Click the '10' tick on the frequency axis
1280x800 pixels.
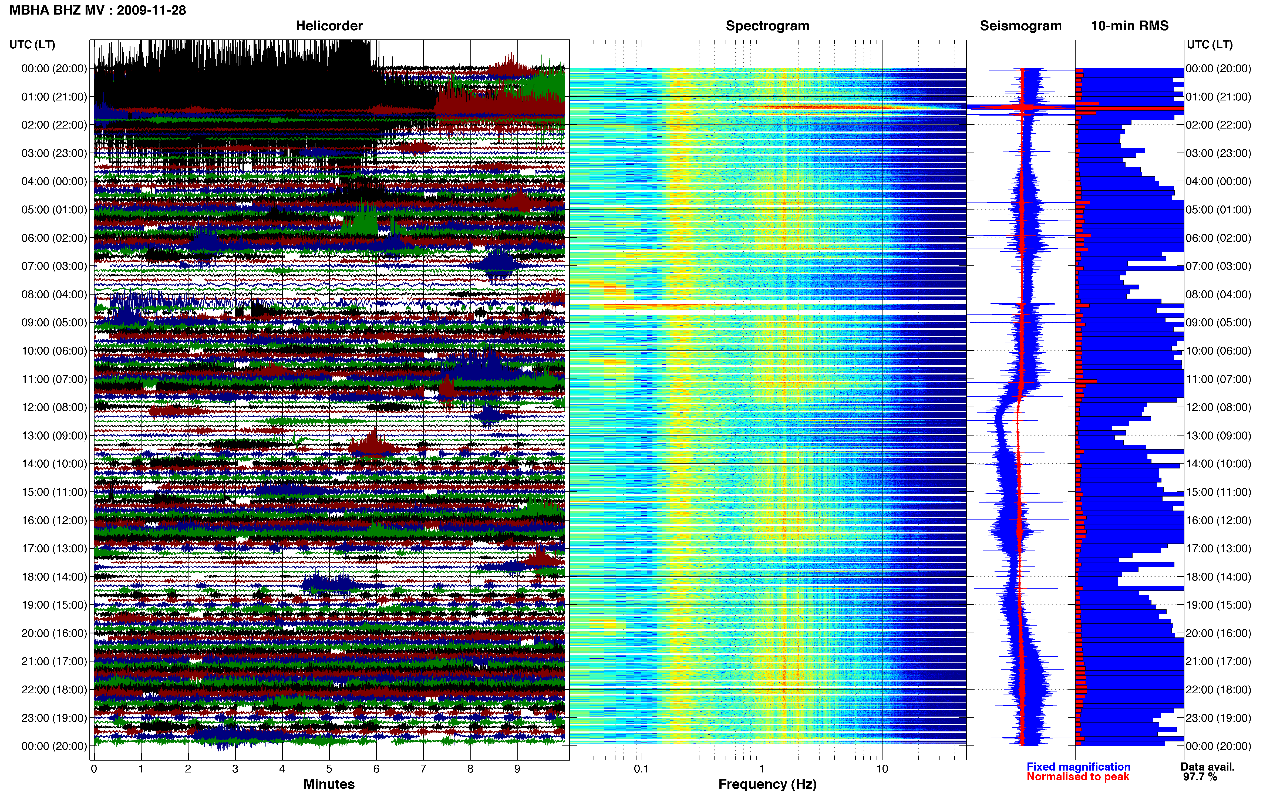pyautogui.click(x=882, y=769)
